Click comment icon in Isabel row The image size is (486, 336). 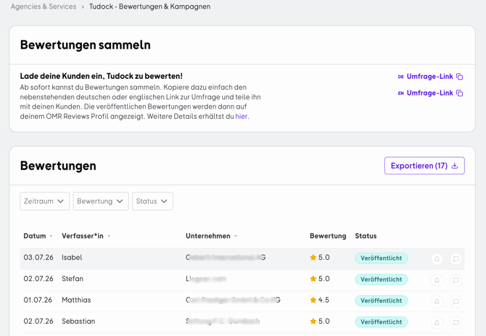(x=456, y=259)
